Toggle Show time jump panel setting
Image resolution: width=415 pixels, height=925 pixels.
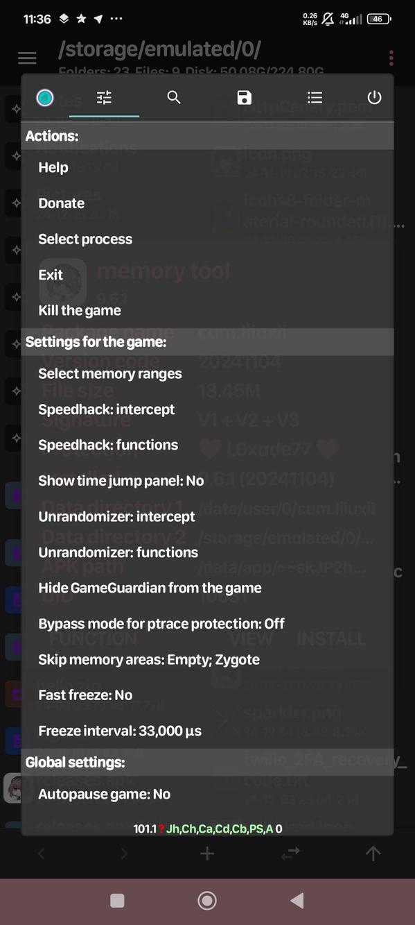[x=121, y=480]
